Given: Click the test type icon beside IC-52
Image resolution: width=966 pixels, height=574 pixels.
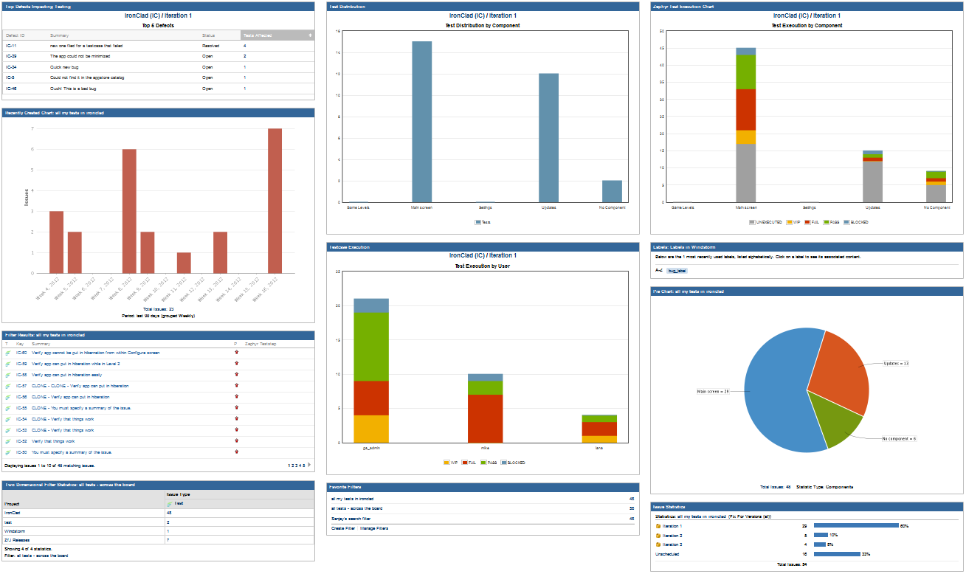Looking at the screenshot, I should pos(7,440).
